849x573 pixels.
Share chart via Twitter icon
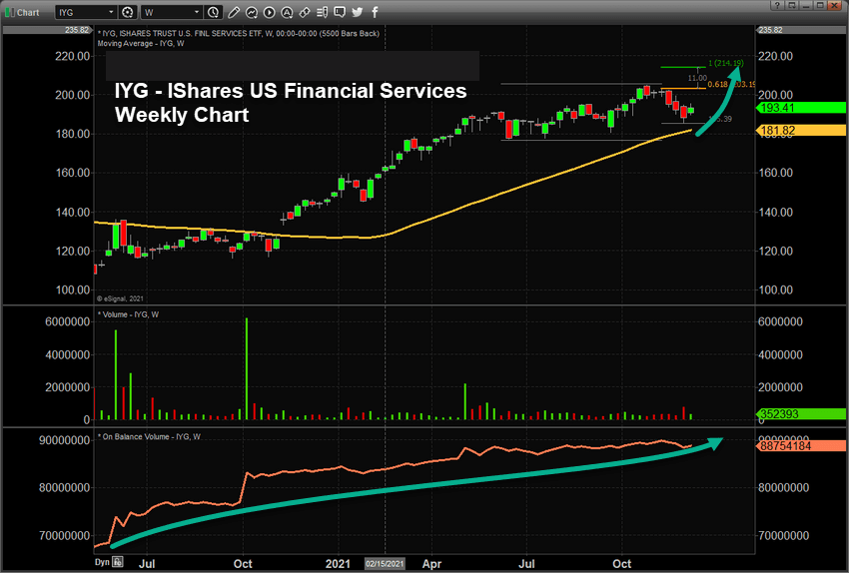(x=358, y=12)
